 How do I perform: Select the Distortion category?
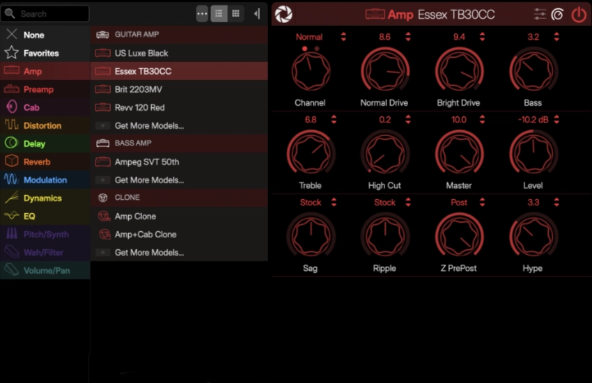tap(45, 125)
